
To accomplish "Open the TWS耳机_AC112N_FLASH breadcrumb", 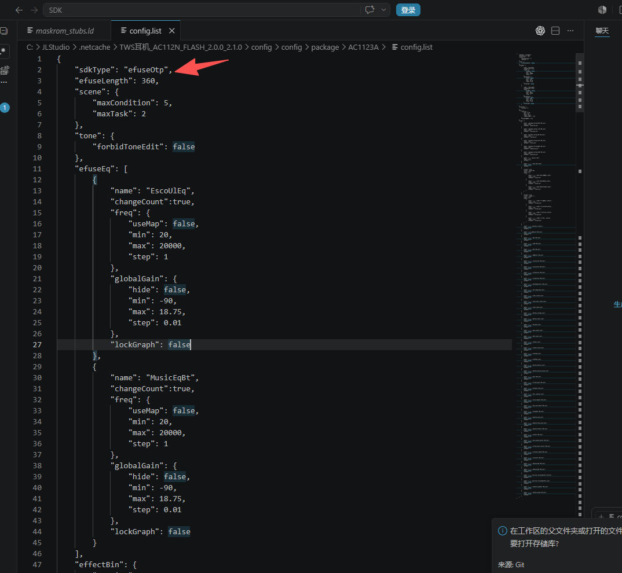I will (x=181, y=47).
